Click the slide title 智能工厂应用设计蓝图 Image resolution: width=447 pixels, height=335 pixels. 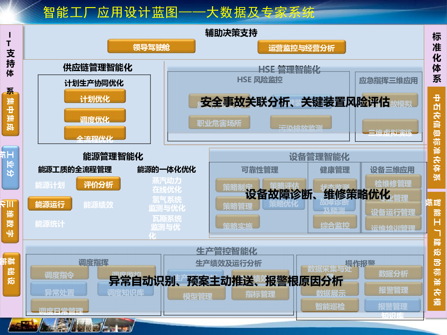pos(111,12)
